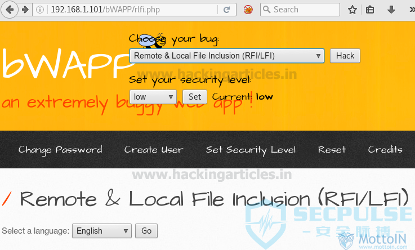Open the Change Password menu item
Screen dimensions: 415x250
click(x=60, y=150)
